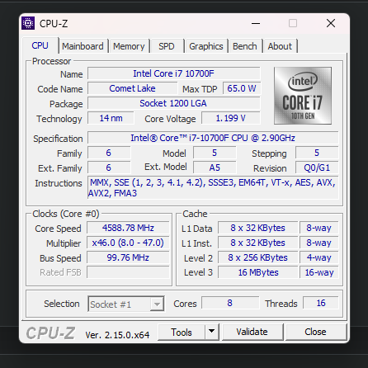Click the L1 Inst. size 8 x 32 KBytes
Viewport: 368px width, 368px height.
coord(257,243)
